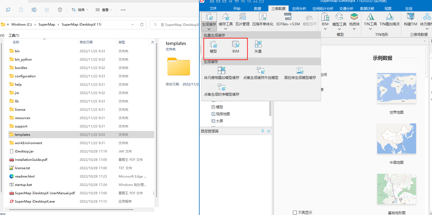
Task: Open 体元栅格叠加模型缓存 tool
Action: (222, 73)
